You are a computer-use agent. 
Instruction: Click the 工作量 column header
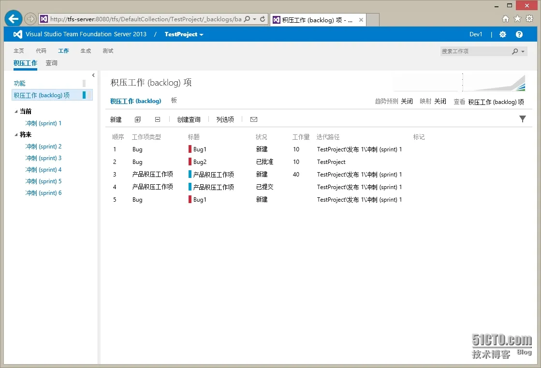coord(301,137)
